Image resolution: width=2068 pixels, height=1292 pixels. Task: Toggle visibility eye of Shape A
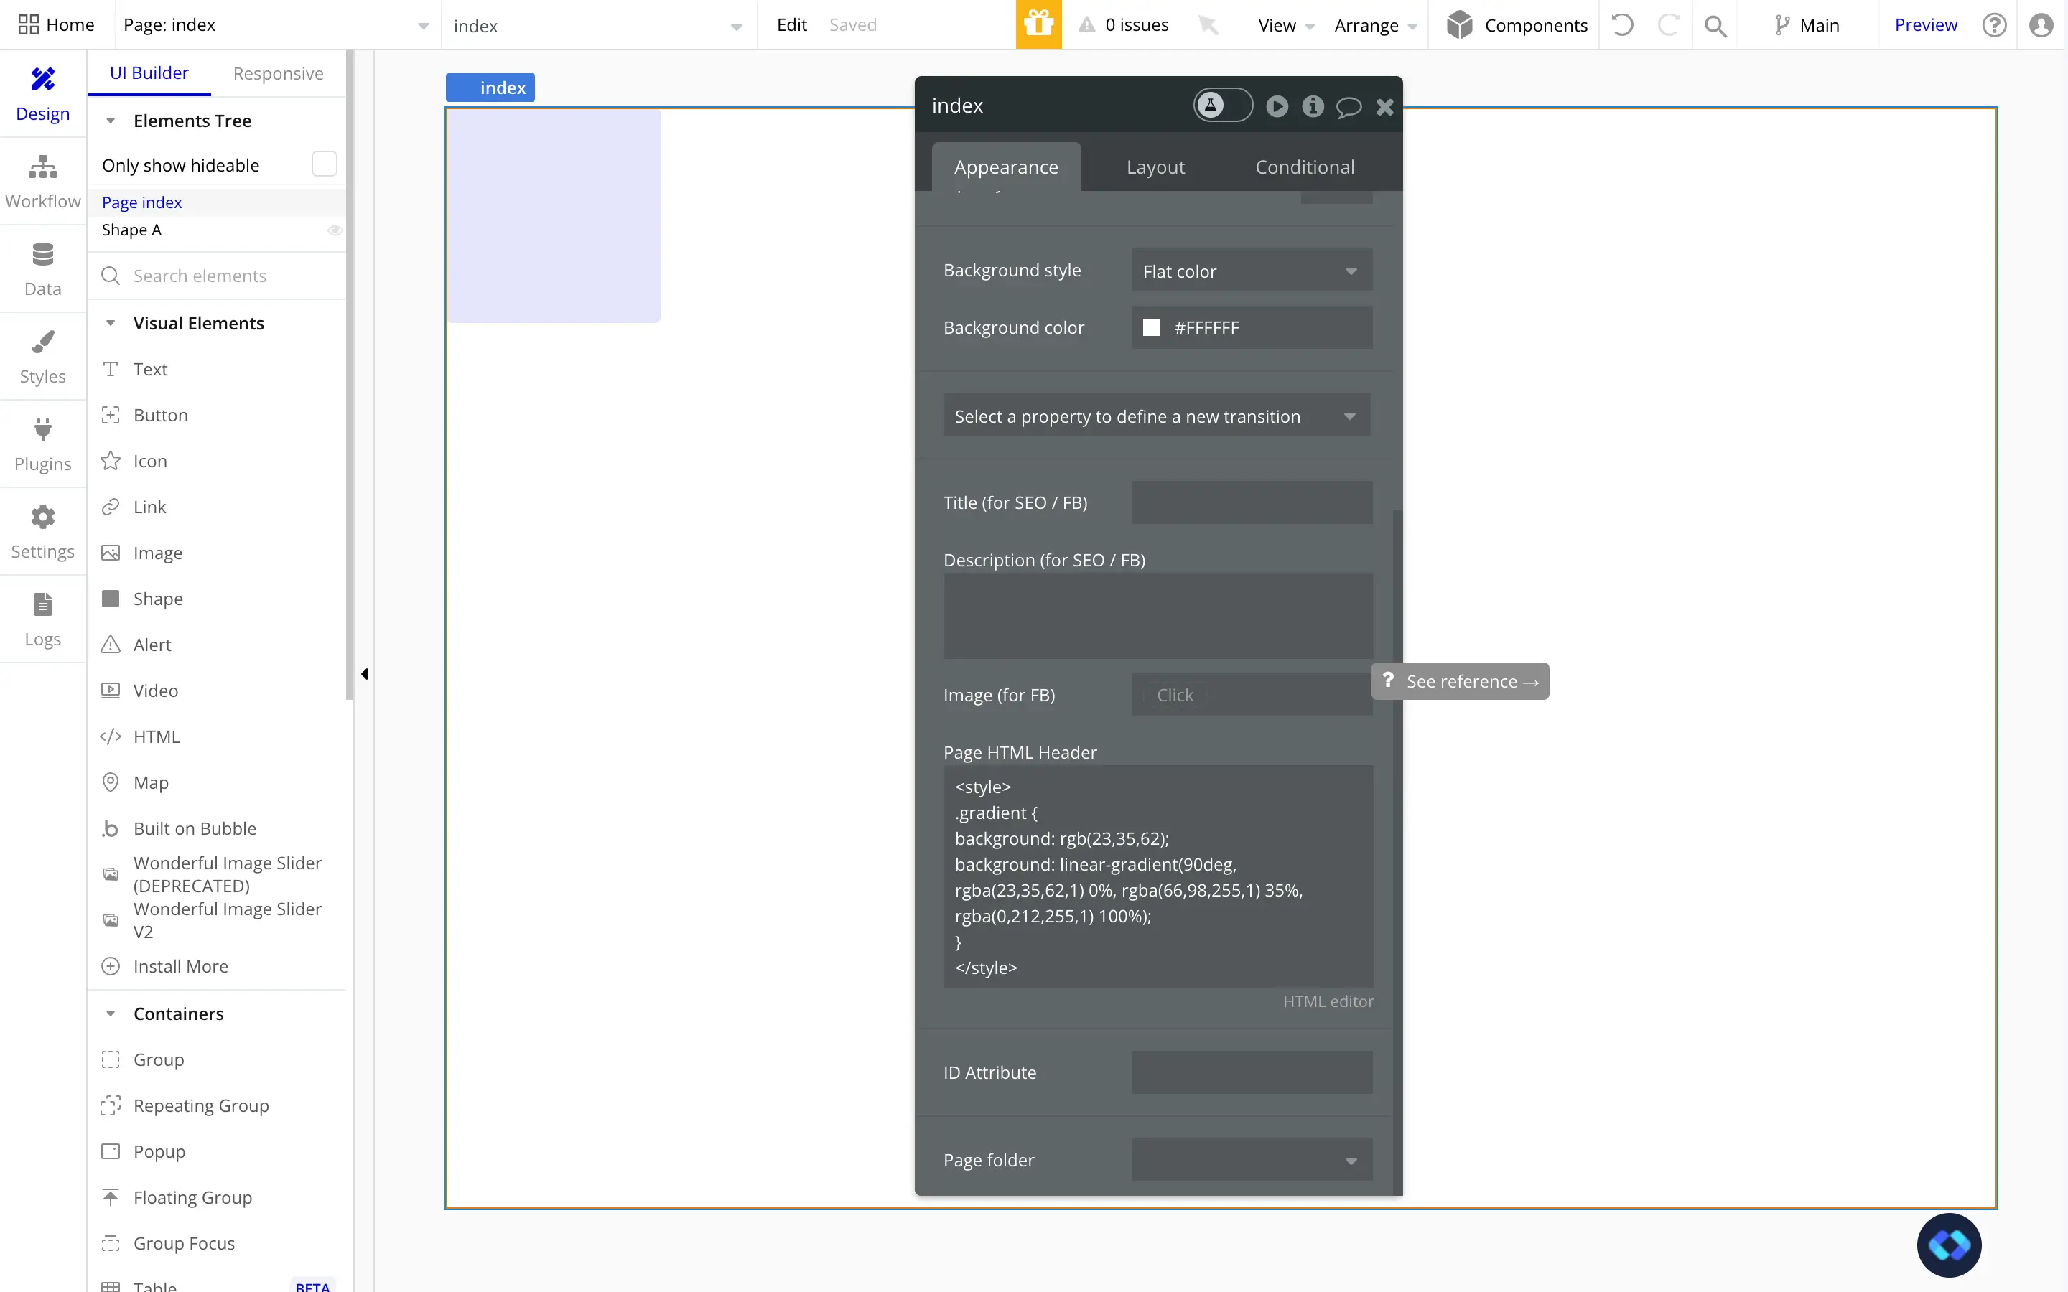[335, 230]
